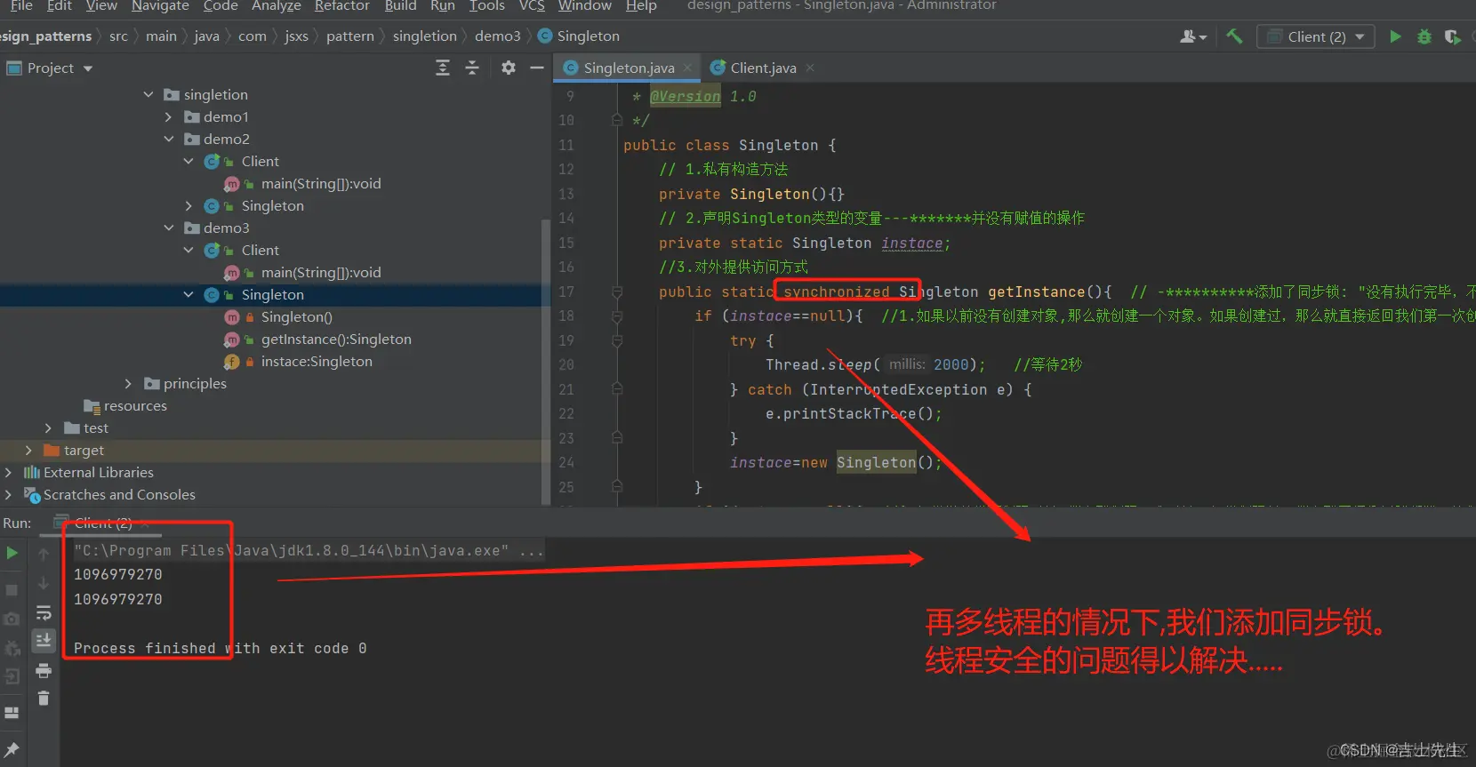The height and width of the screenshot is (767, 1476).
Task: Collapse the demo2 folder
Action: click(168, 139)
